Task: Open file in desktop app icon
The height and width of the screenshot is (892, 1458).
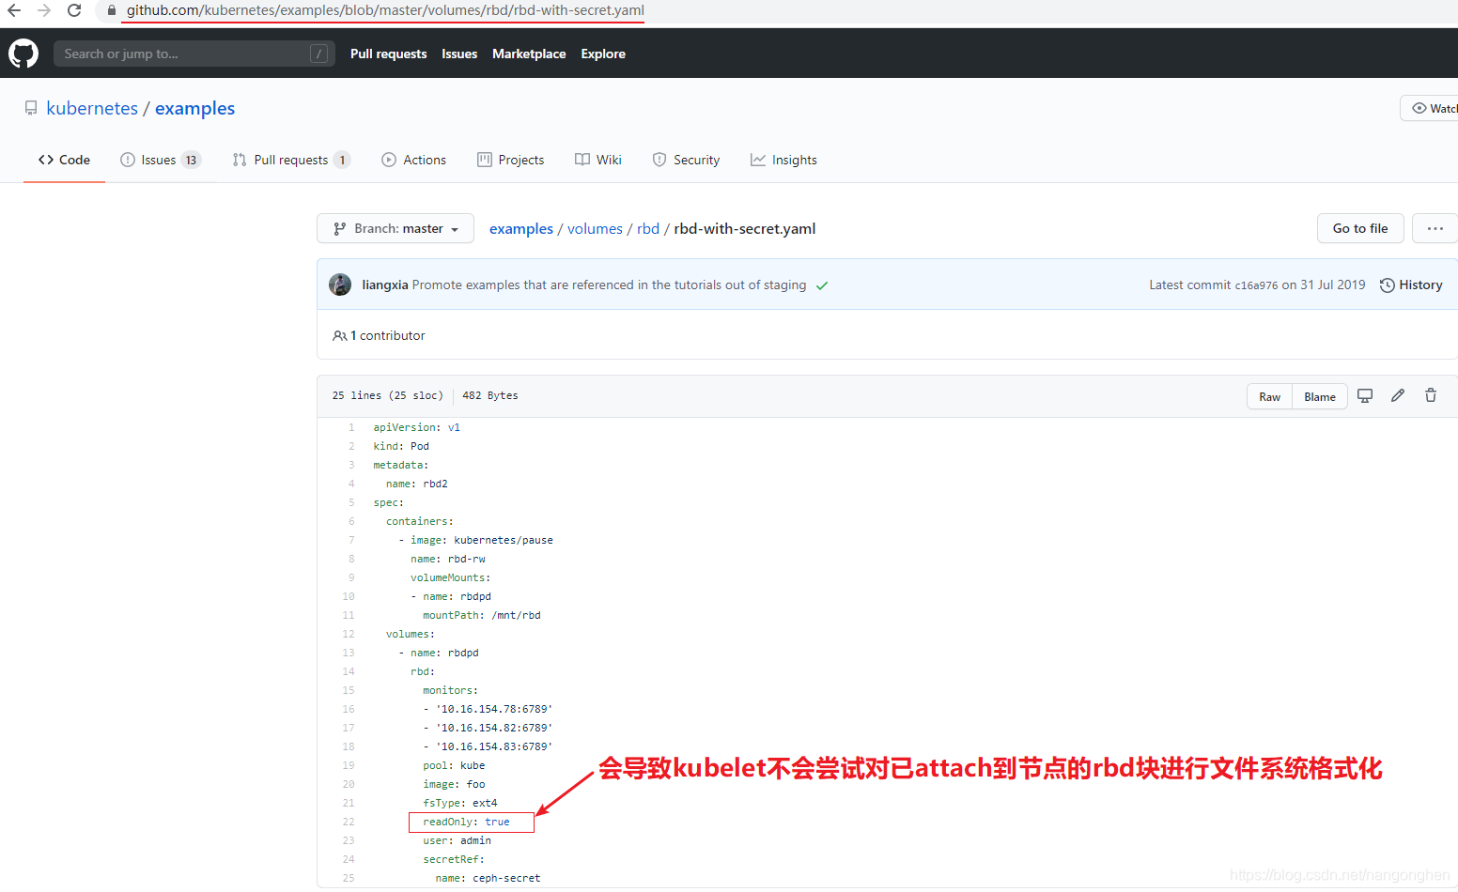Action: tap(1365, 396)
